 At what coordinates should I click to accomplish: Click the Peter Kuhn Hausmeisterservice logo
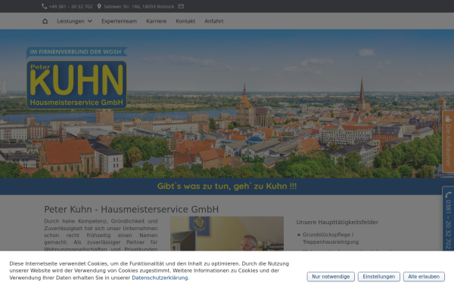(76, 85)
